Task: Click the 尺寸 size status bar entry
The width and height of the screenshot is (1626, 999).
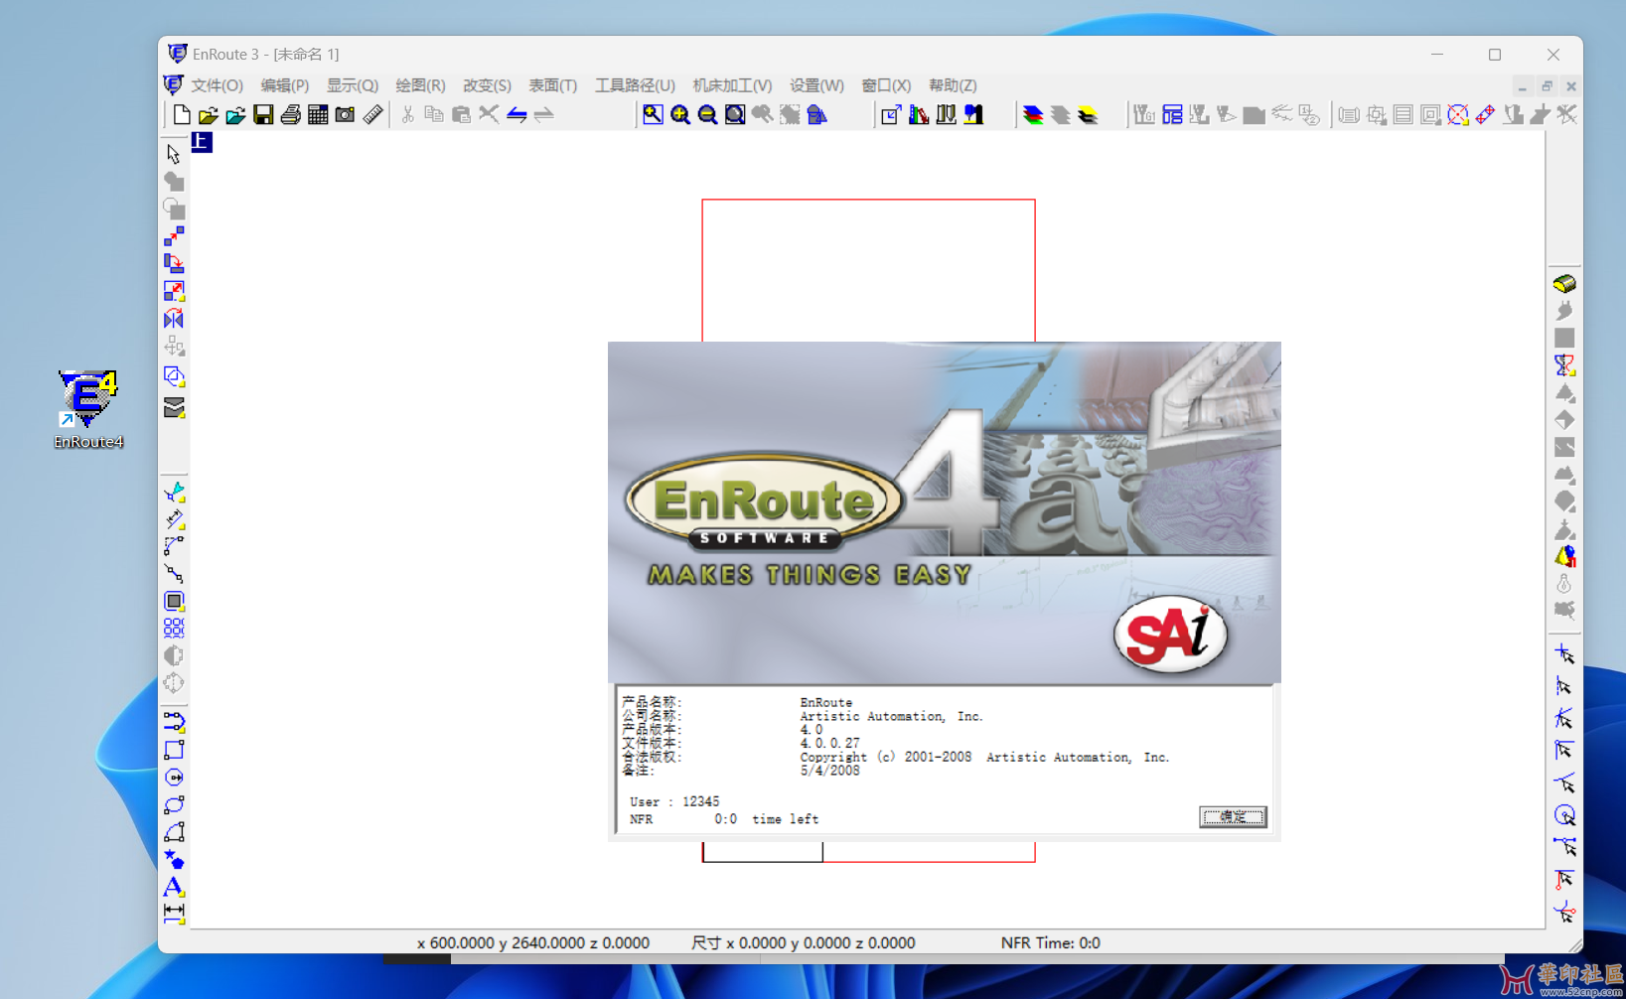Action: click(x=803, y=942)
